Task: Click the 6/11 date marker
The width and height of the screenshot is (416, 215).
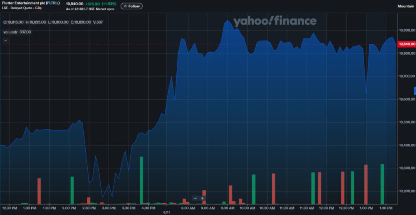Action: [166, 212]
